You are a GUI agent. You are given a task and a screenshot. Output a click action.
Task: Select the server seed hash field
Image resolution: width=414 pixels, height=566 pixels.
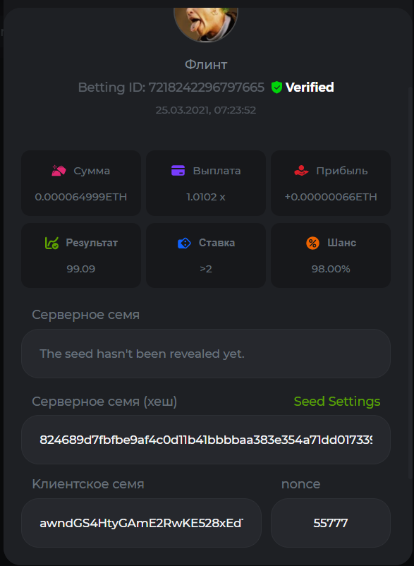(x=206, y=440)
